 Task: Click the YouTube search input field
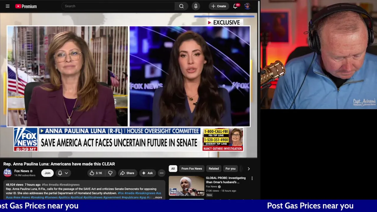[118, 6]
